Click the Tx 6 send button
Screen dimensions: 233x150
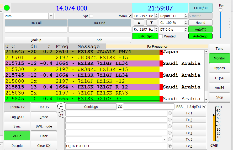coord(189,146)
